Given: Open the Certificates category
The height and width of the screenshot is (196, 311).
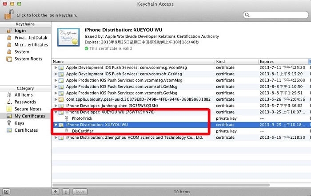Looking at the screenshot, I should [26, 130].
